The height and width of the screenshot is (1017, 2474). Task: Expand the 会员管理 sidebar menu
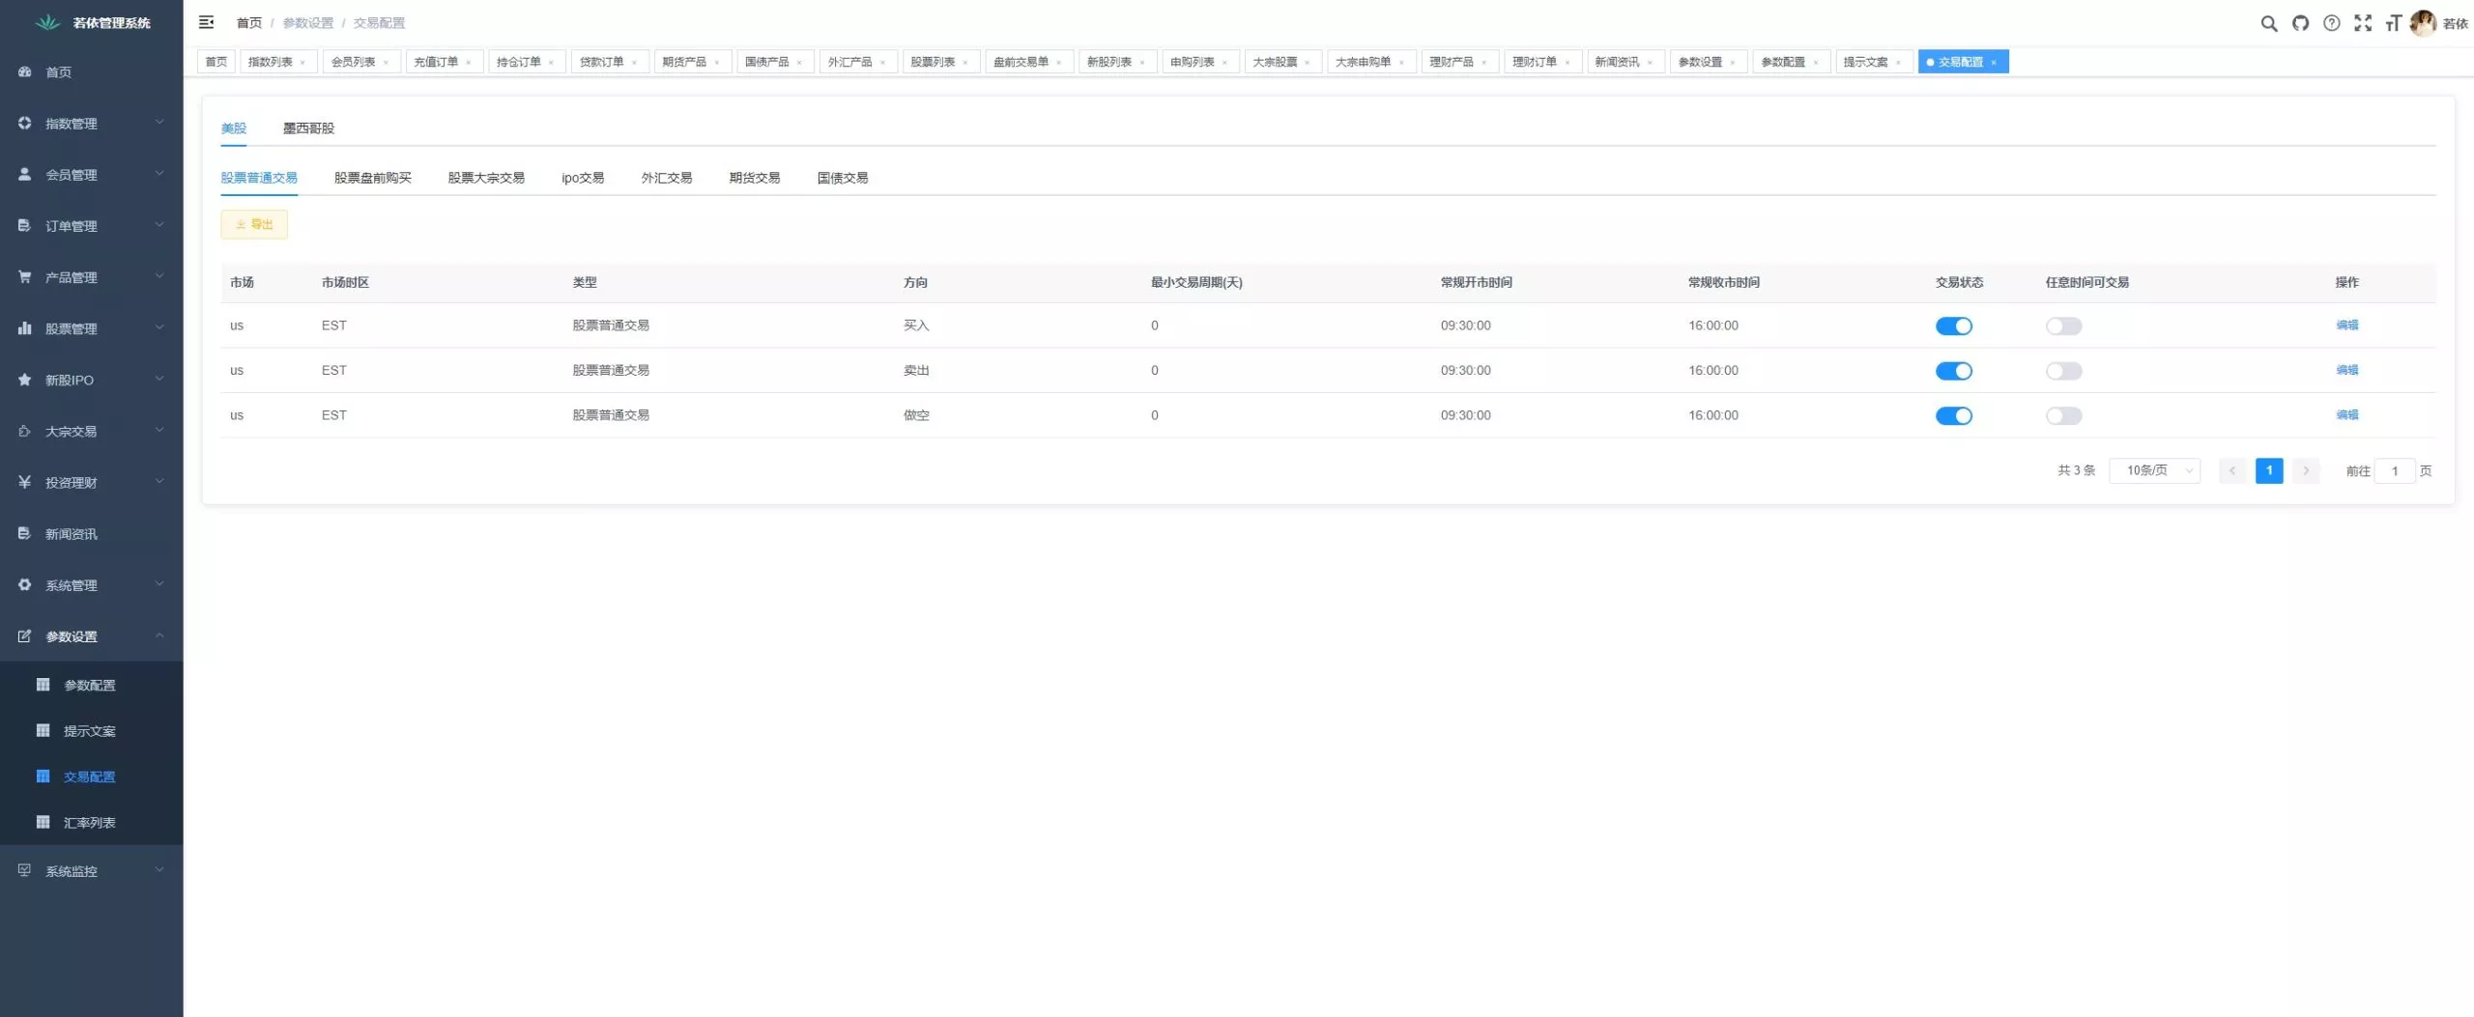[91, 175]
